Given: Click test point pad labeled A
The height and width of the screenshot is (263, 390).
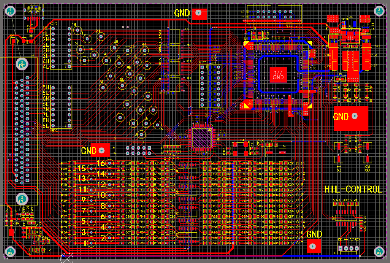Looking at the screenshot, I should 157,125.
